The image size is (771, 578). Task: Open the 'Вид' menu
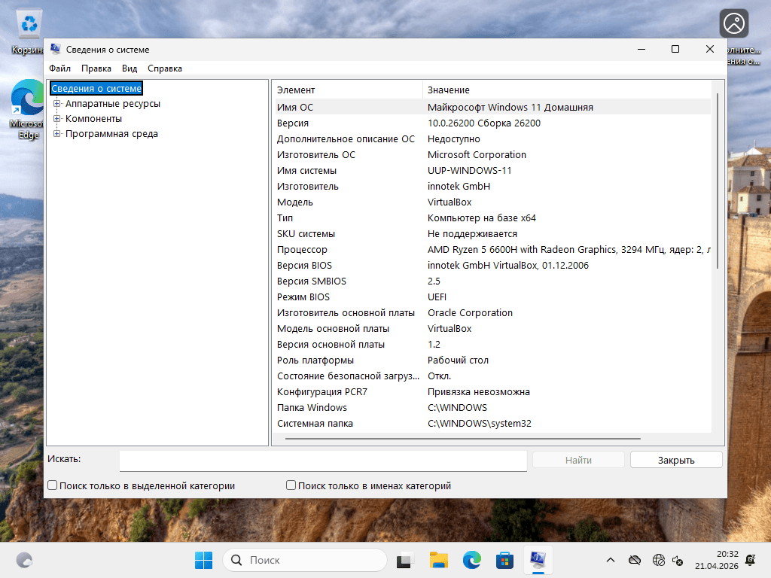pyautogui.click(x=129, y=68)
